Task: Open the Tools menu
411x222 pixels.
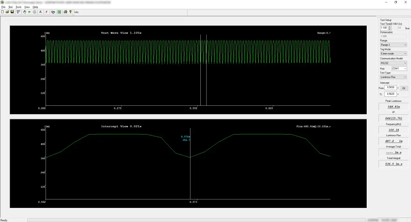Action: pyautogui.click(x=19, y=7)
